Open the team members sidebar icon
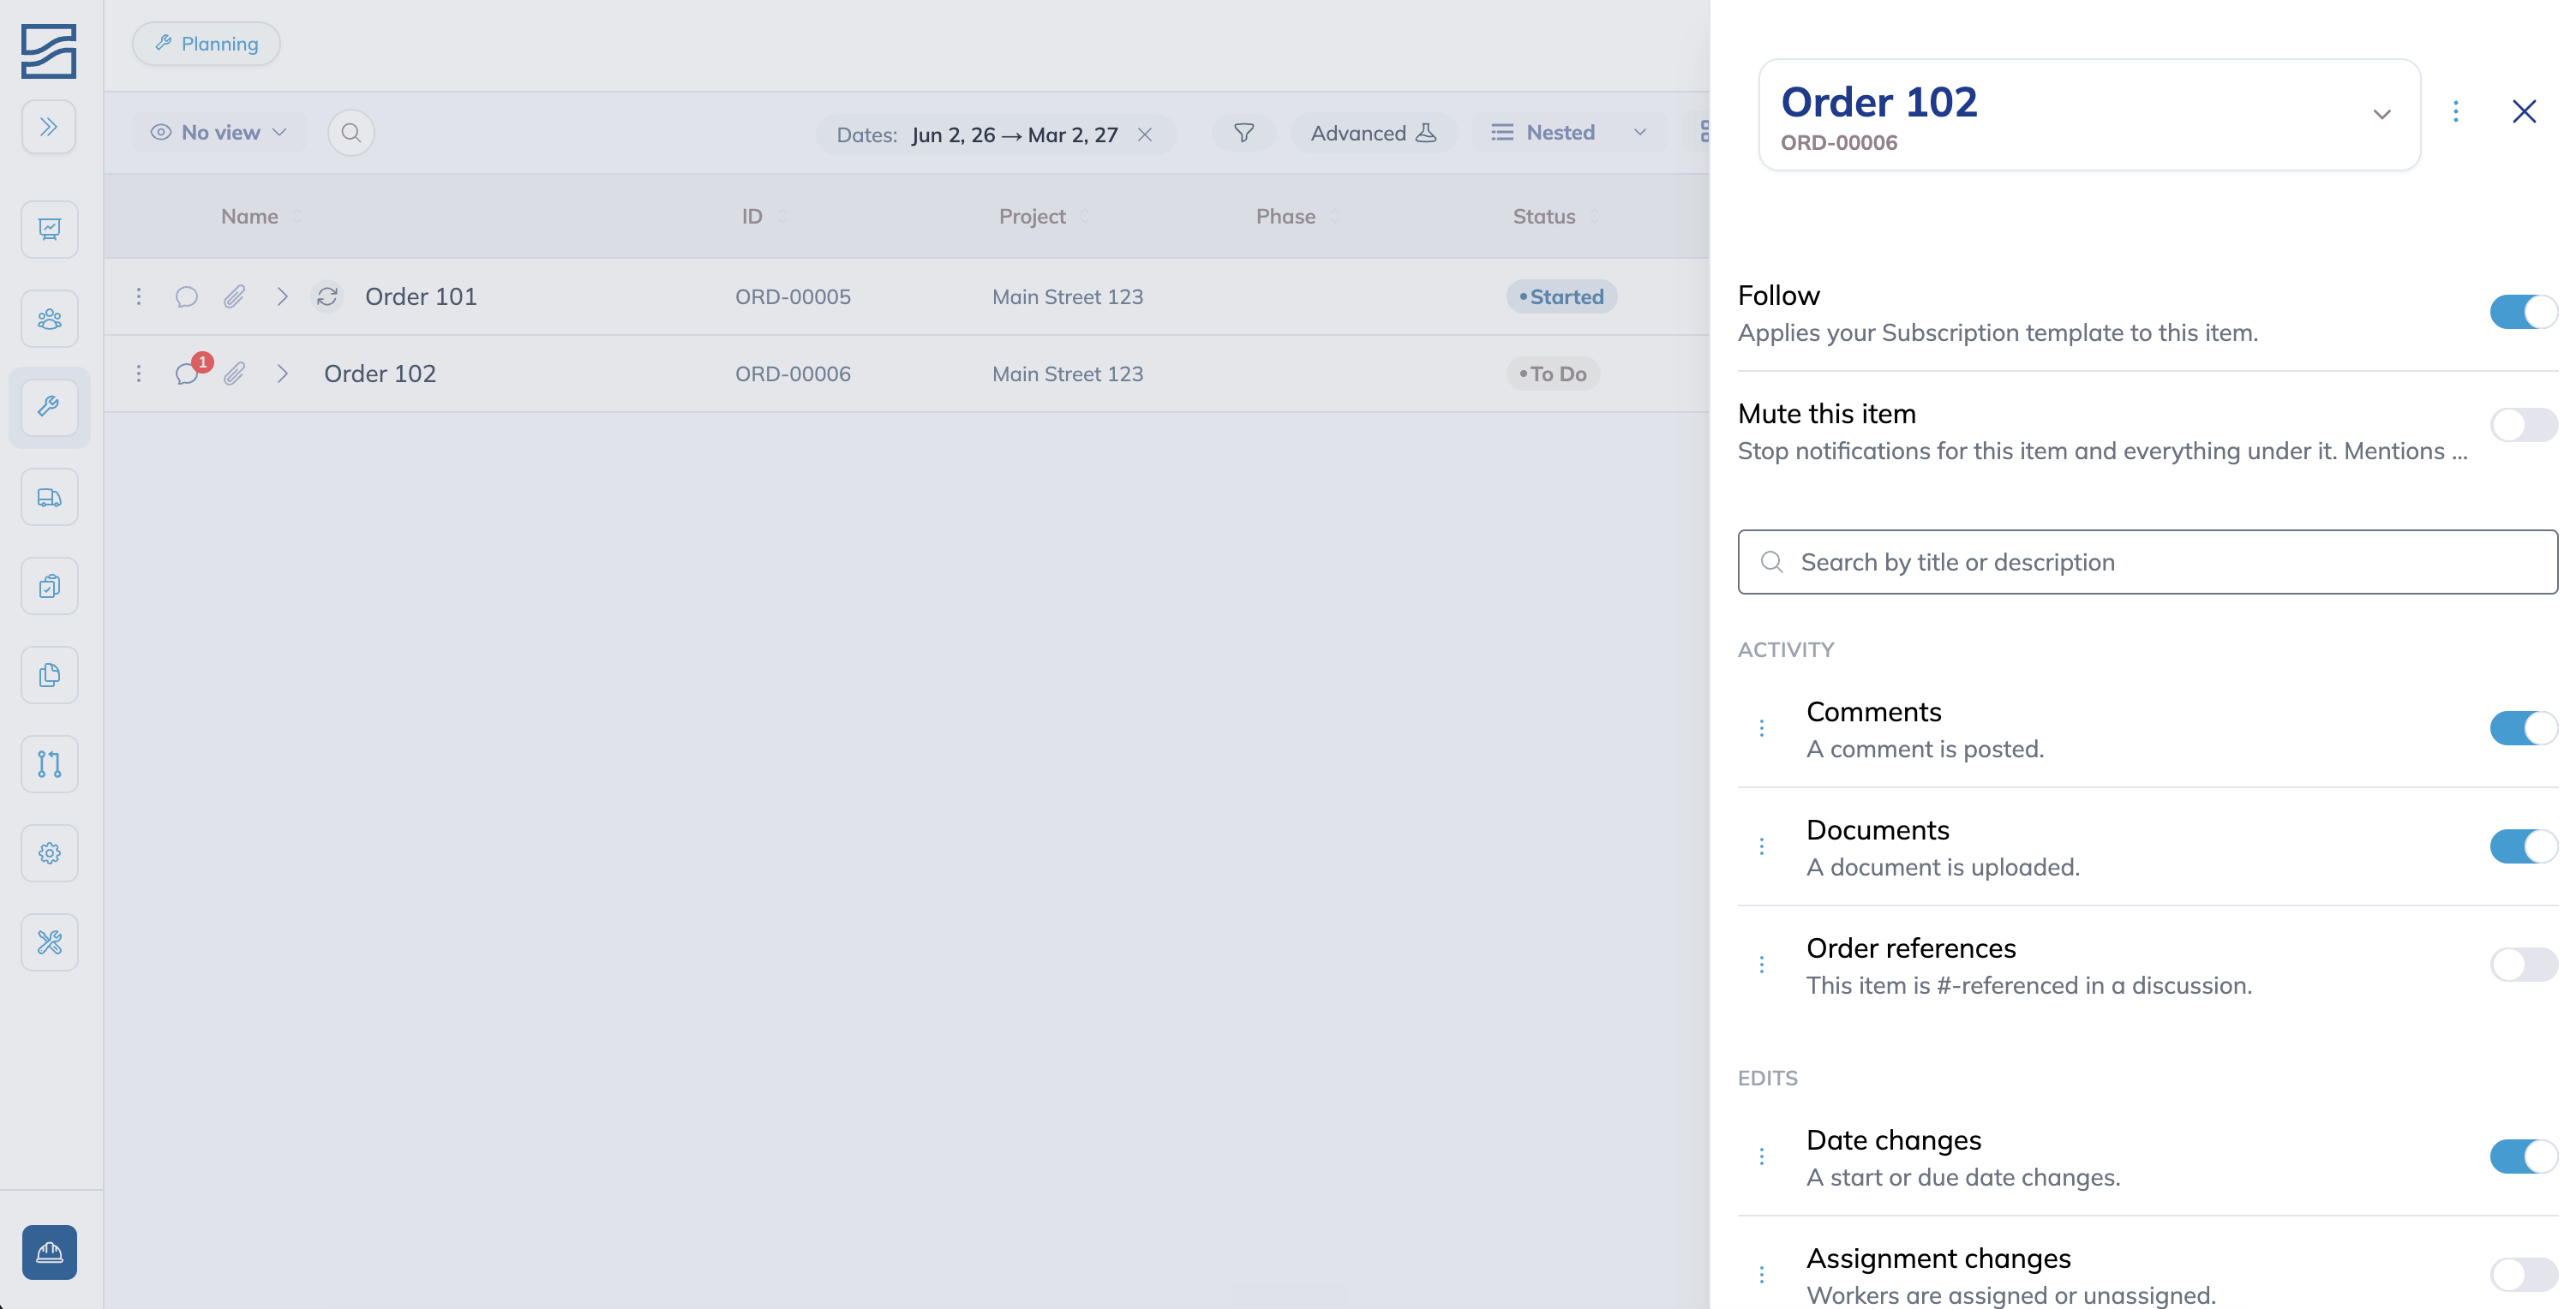 tap(49, 319)
